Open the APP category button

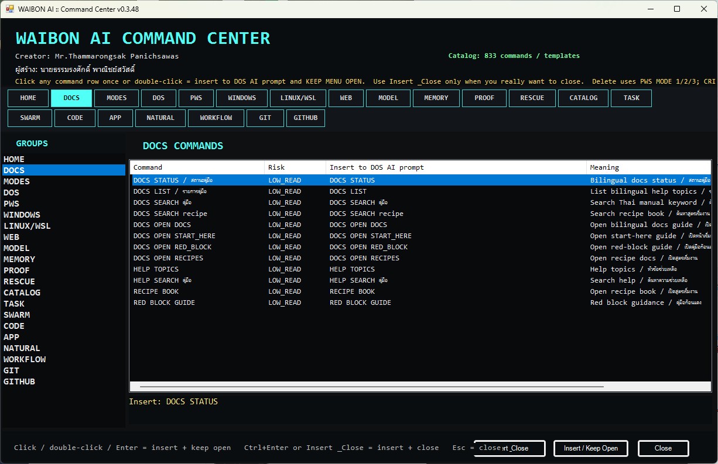(115, 118)
